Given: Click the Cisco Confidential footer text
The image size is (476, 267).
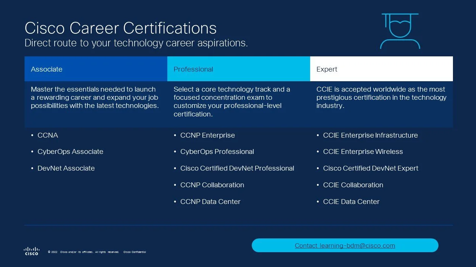Looking at the screenshot, I should pos(135,252).
